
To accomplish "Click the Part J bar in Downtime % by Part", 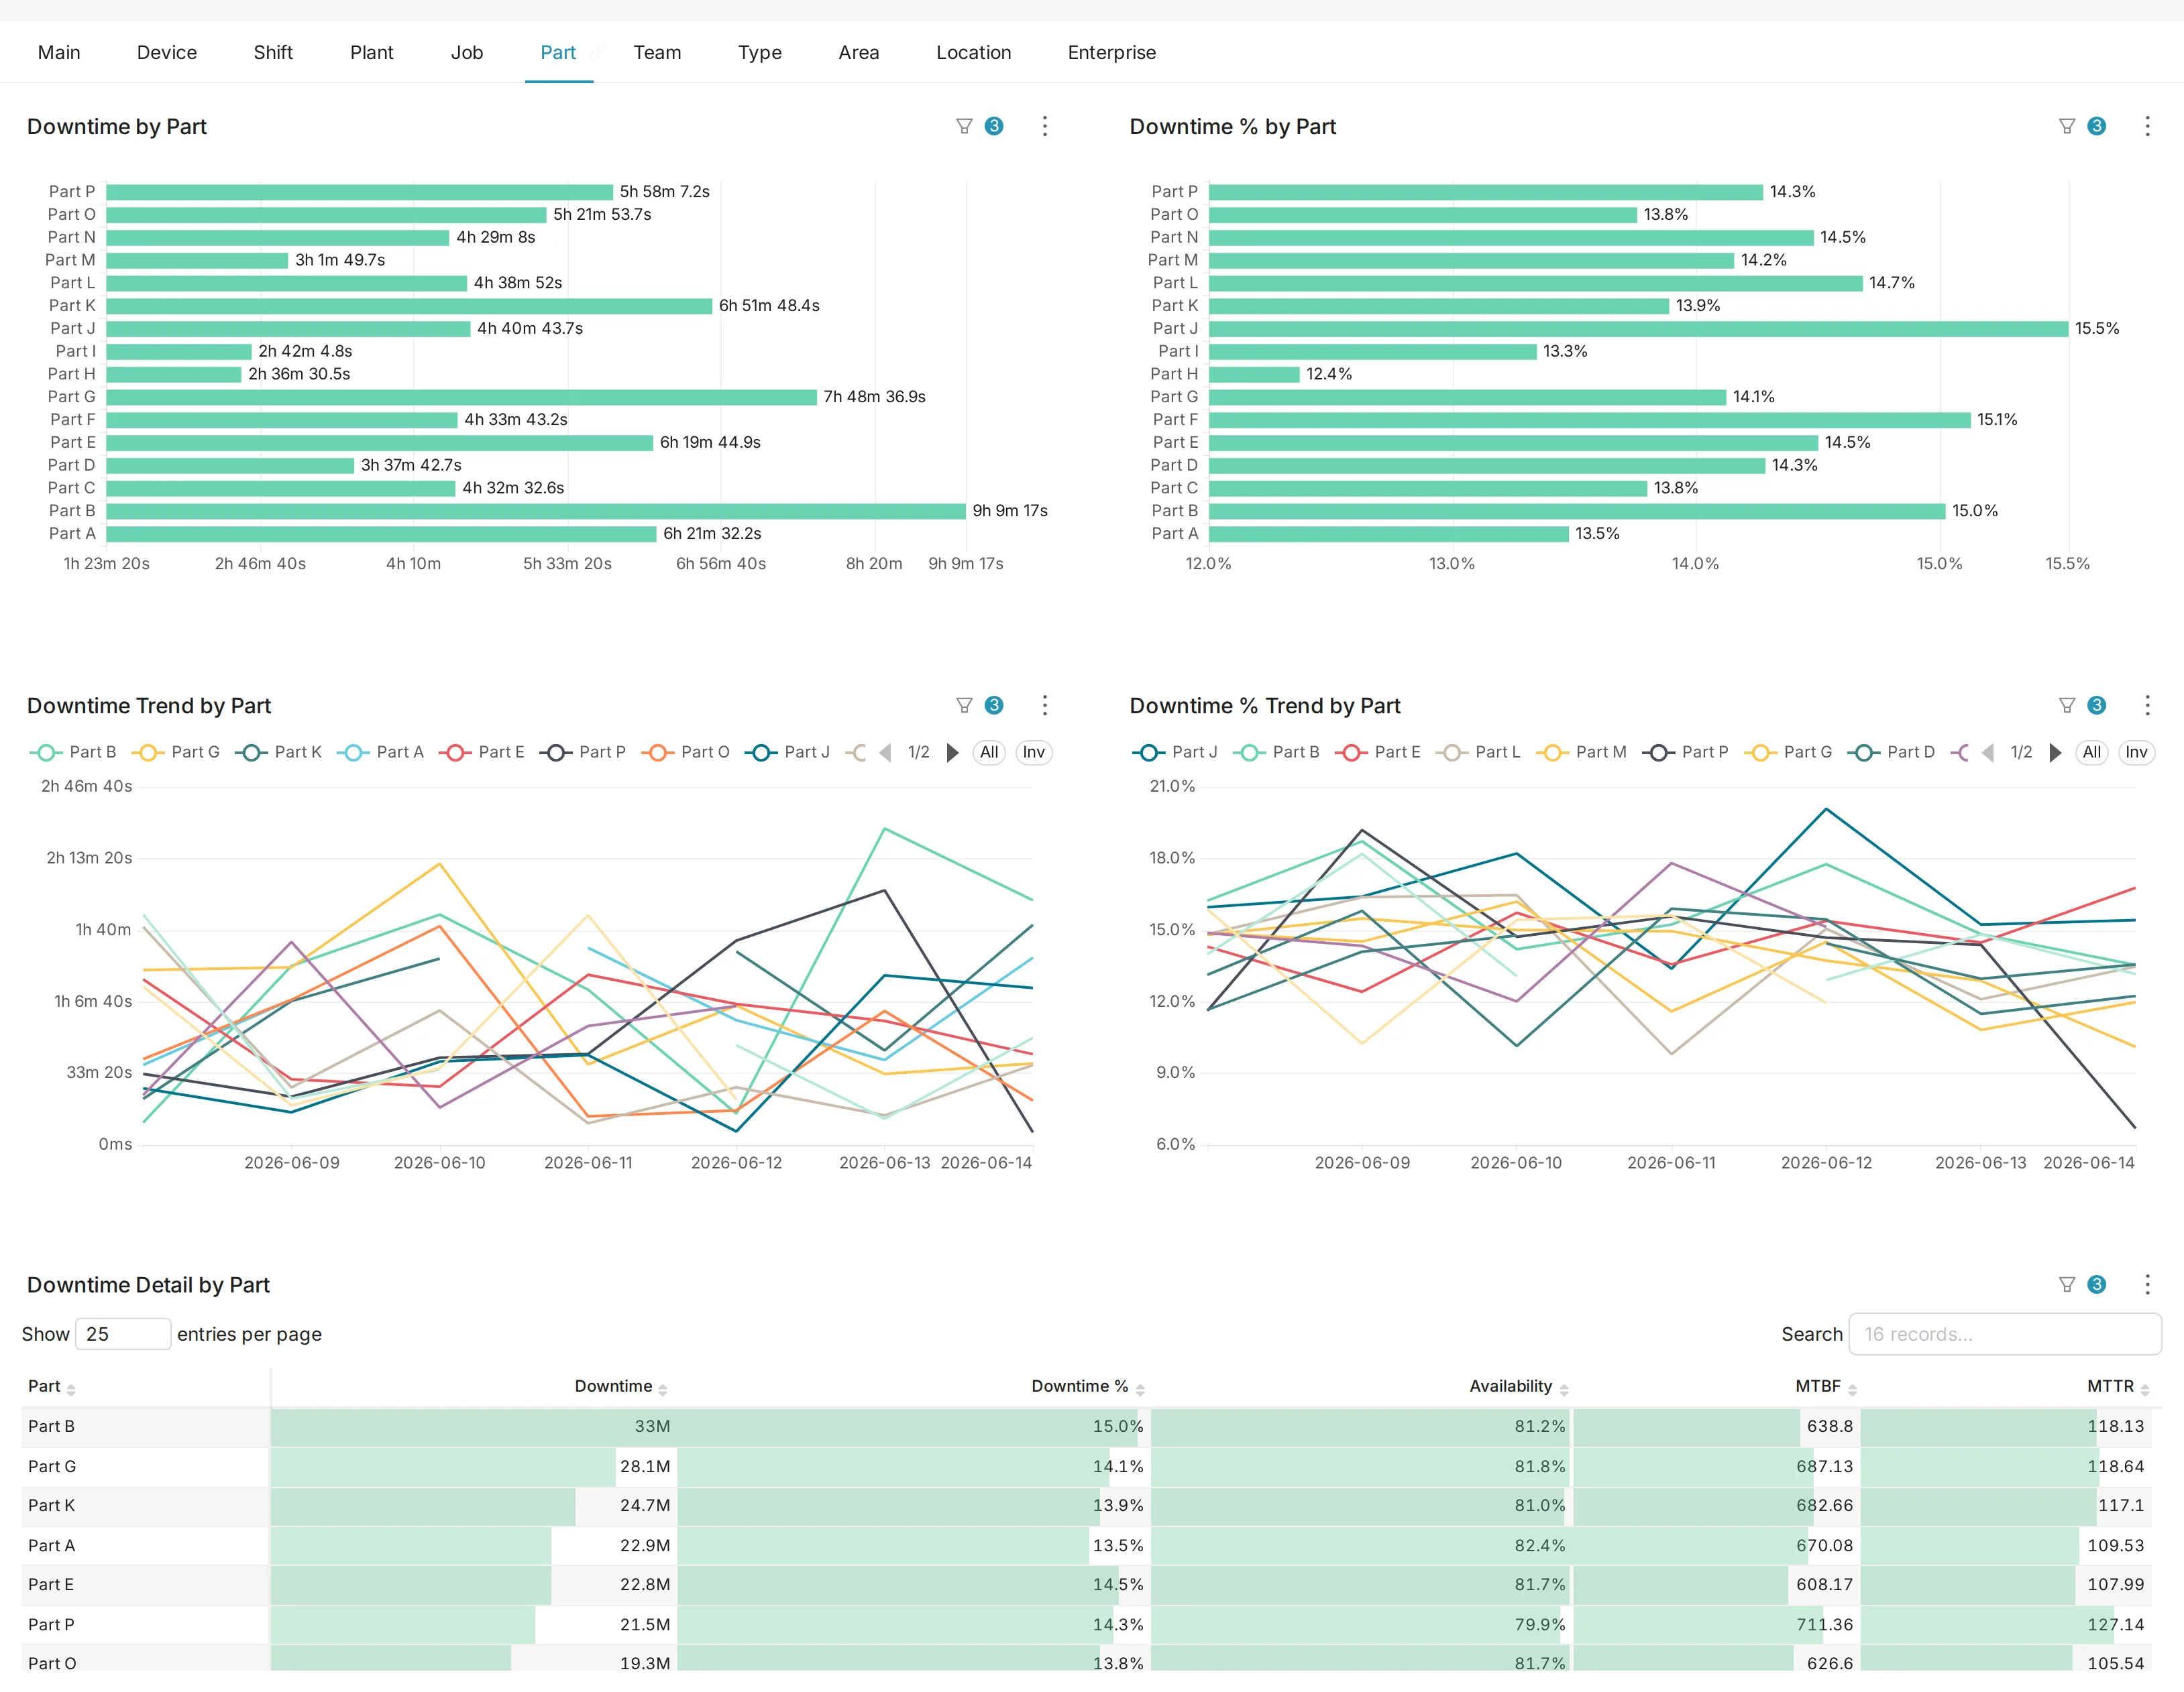I will pos(1639,328).
